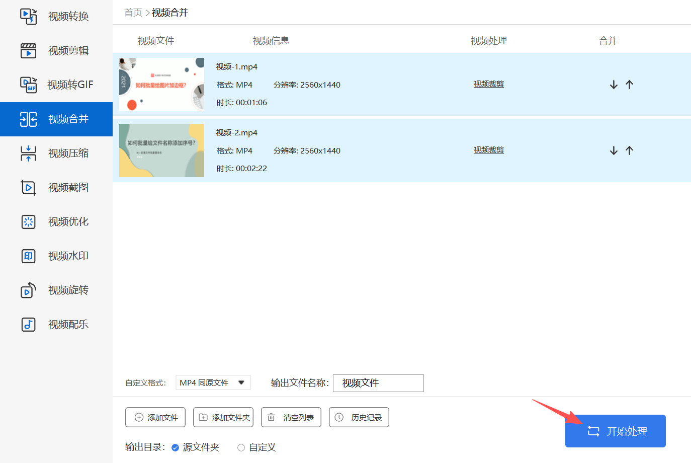691x463 pixels.
Task: Open the 视频-2.mp4 thumbnail
Action: pos(161,150)
